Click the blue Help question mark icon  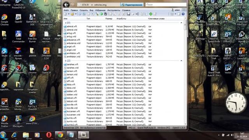(183, 14)
